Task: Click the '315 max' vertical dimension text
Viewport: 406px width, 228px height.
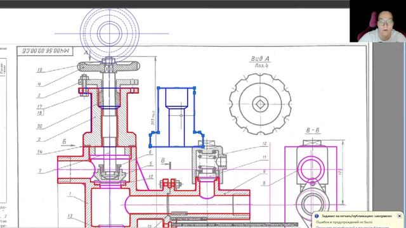Action: tap(153, 118)
